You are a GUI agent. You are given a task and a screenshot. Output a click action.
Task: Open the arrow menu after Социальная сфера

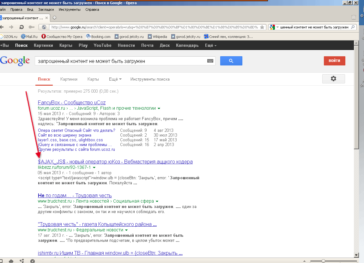(157, 201)
